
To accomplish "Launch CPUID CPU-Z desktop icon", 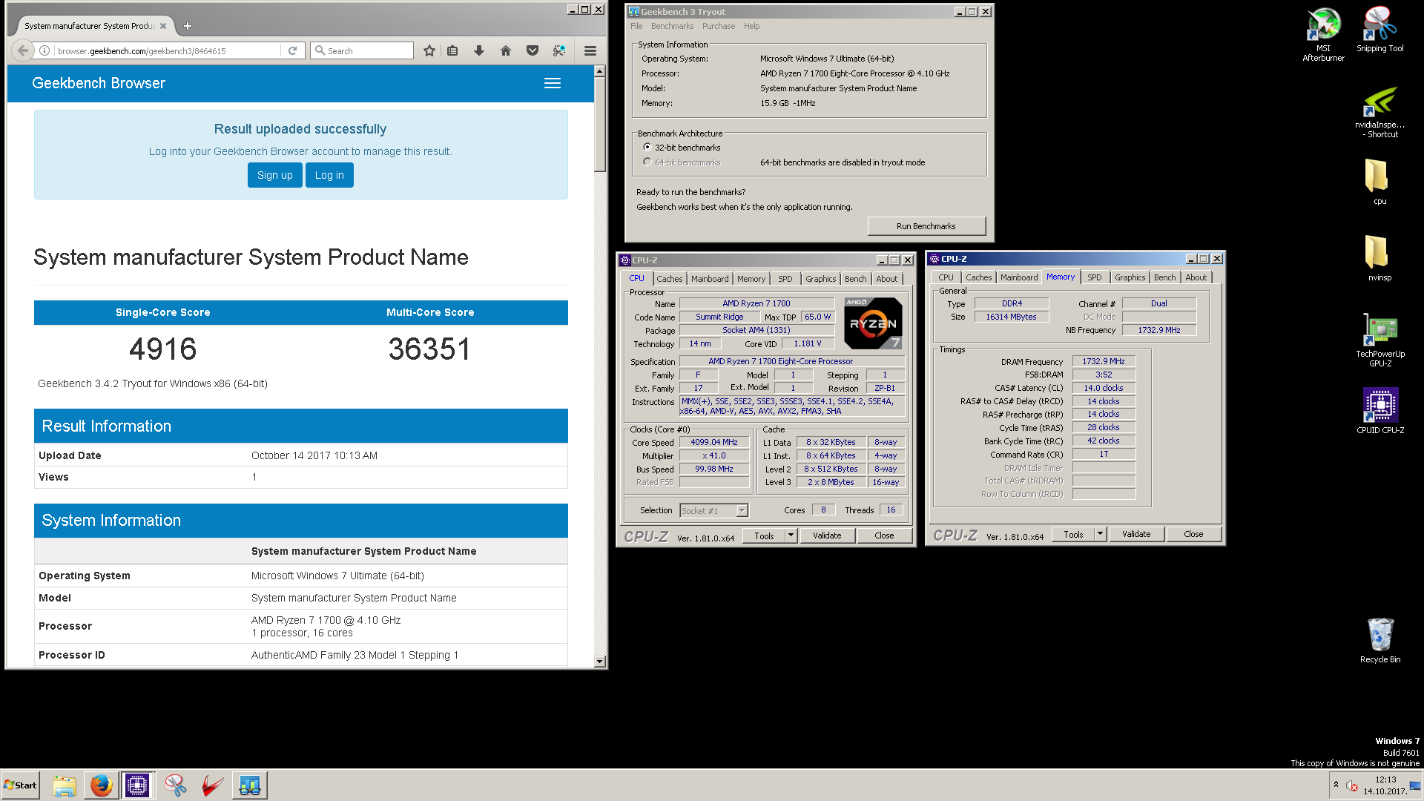I will 1379,410.
